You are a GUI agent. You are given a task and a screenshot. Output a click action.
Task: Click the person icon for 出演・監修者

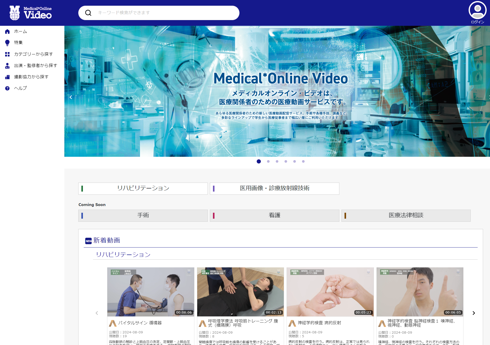(x=7, y=66)
